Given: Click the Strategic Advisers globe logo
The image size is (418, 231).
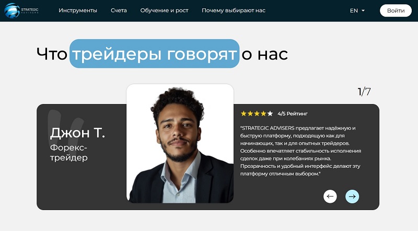Looking at the screenshot, I should (x=12, y=10).
